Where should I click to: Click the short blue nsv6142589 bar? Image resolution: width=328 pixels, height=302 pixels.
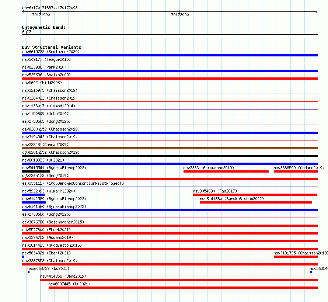tap(34, 202)
